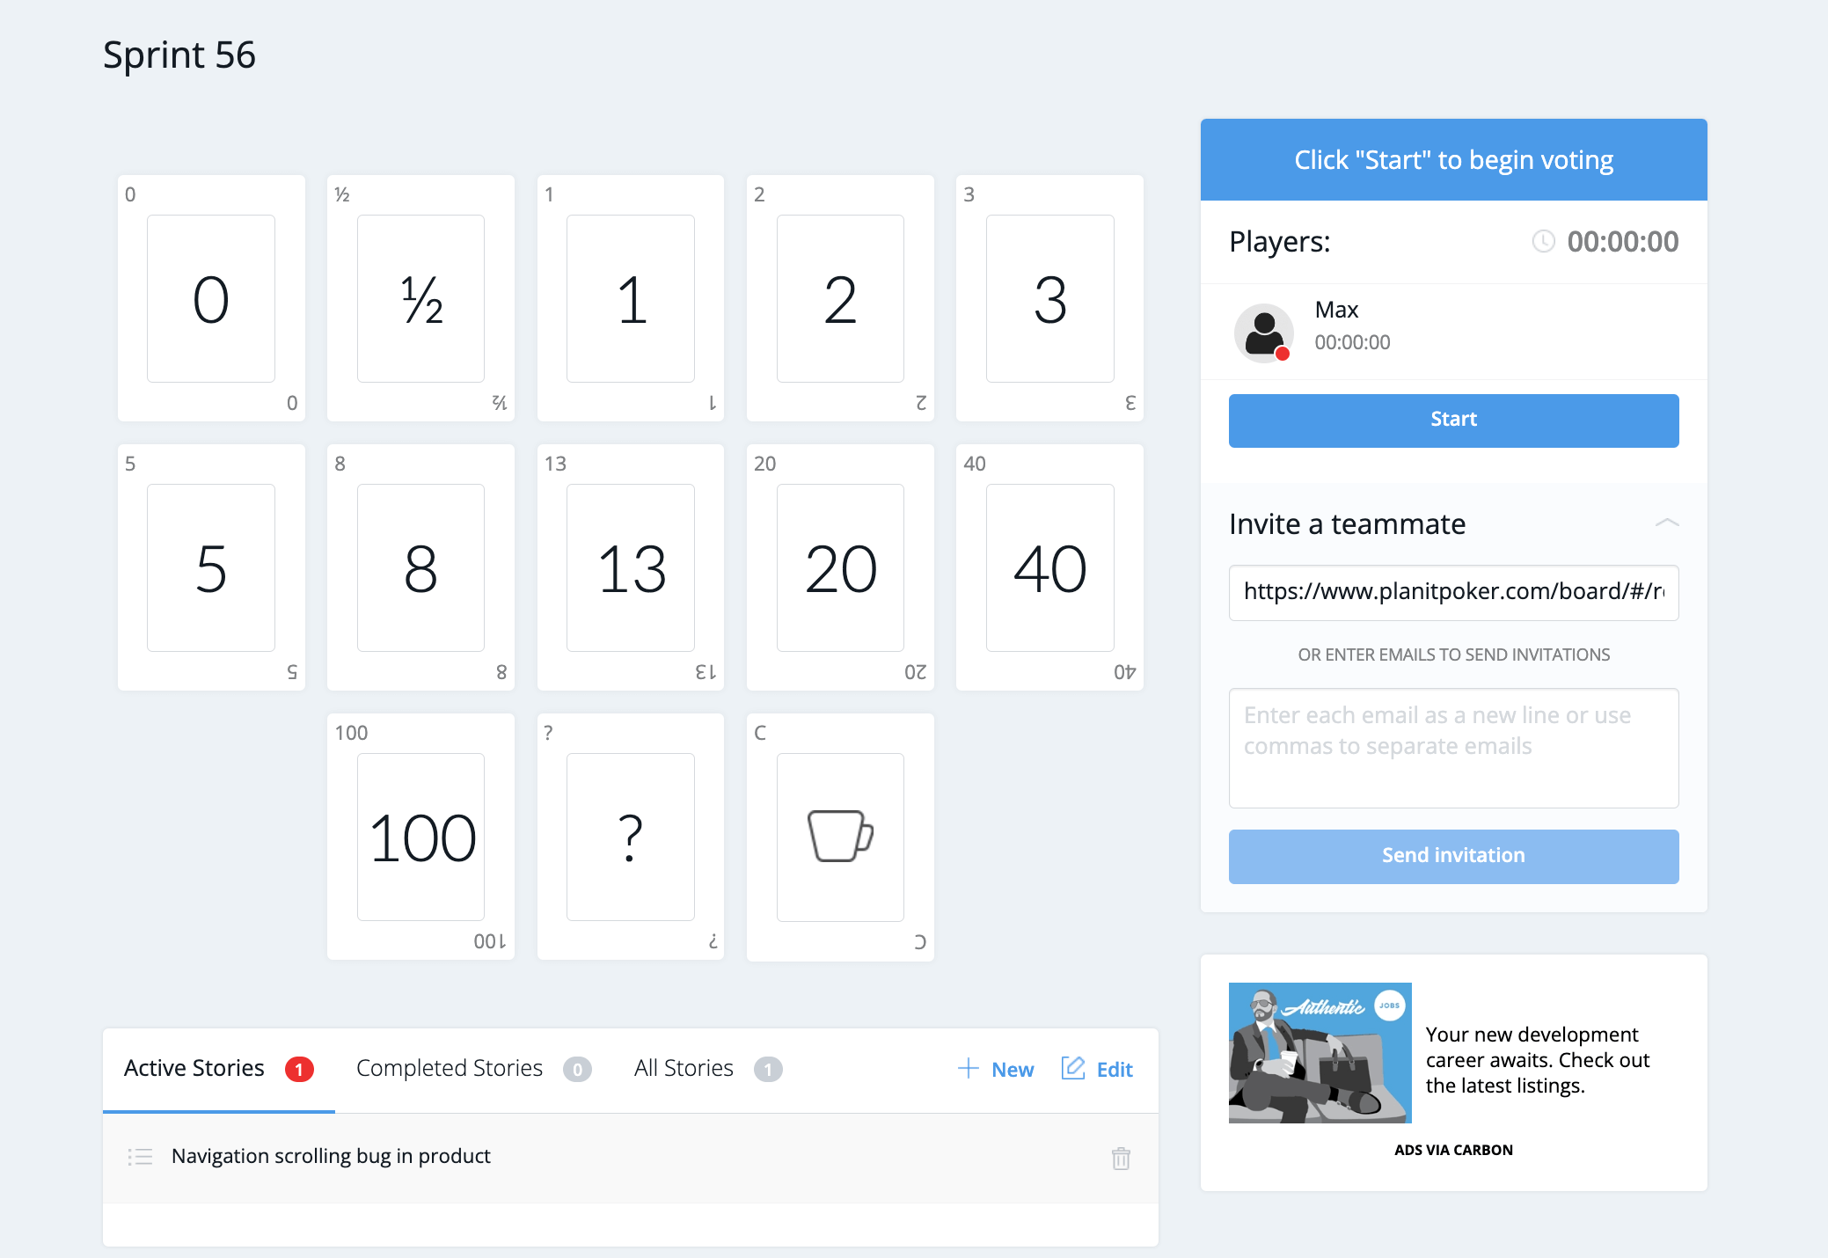The image size is (1828, 1258).
Task: Click the clock icon beside the timer
Action: 1543,241
